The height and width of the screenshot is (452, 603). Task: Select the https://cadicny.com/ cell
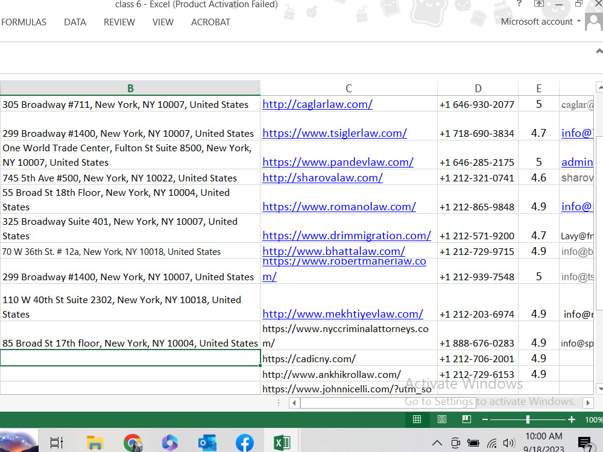349,358
